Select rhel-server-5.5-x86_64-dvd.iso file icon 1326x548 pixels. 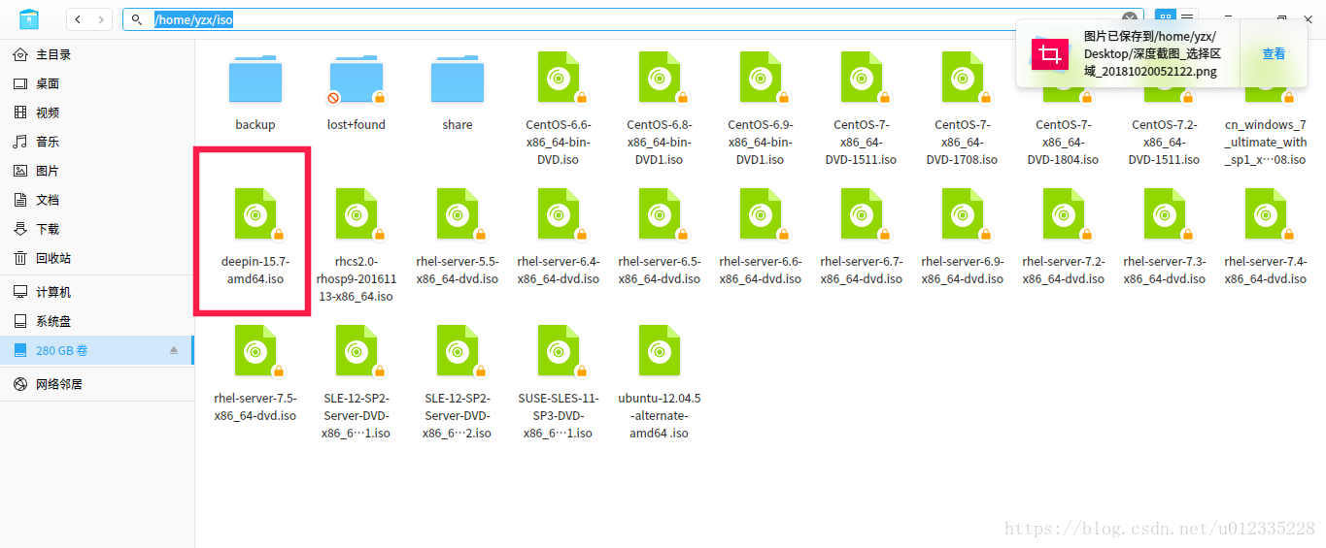point(458,214)
